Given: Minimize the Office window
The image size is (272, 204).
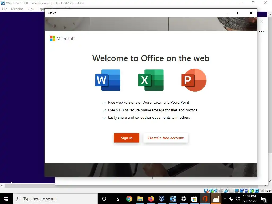Looking at the screenshot, I should click(227, 13).
